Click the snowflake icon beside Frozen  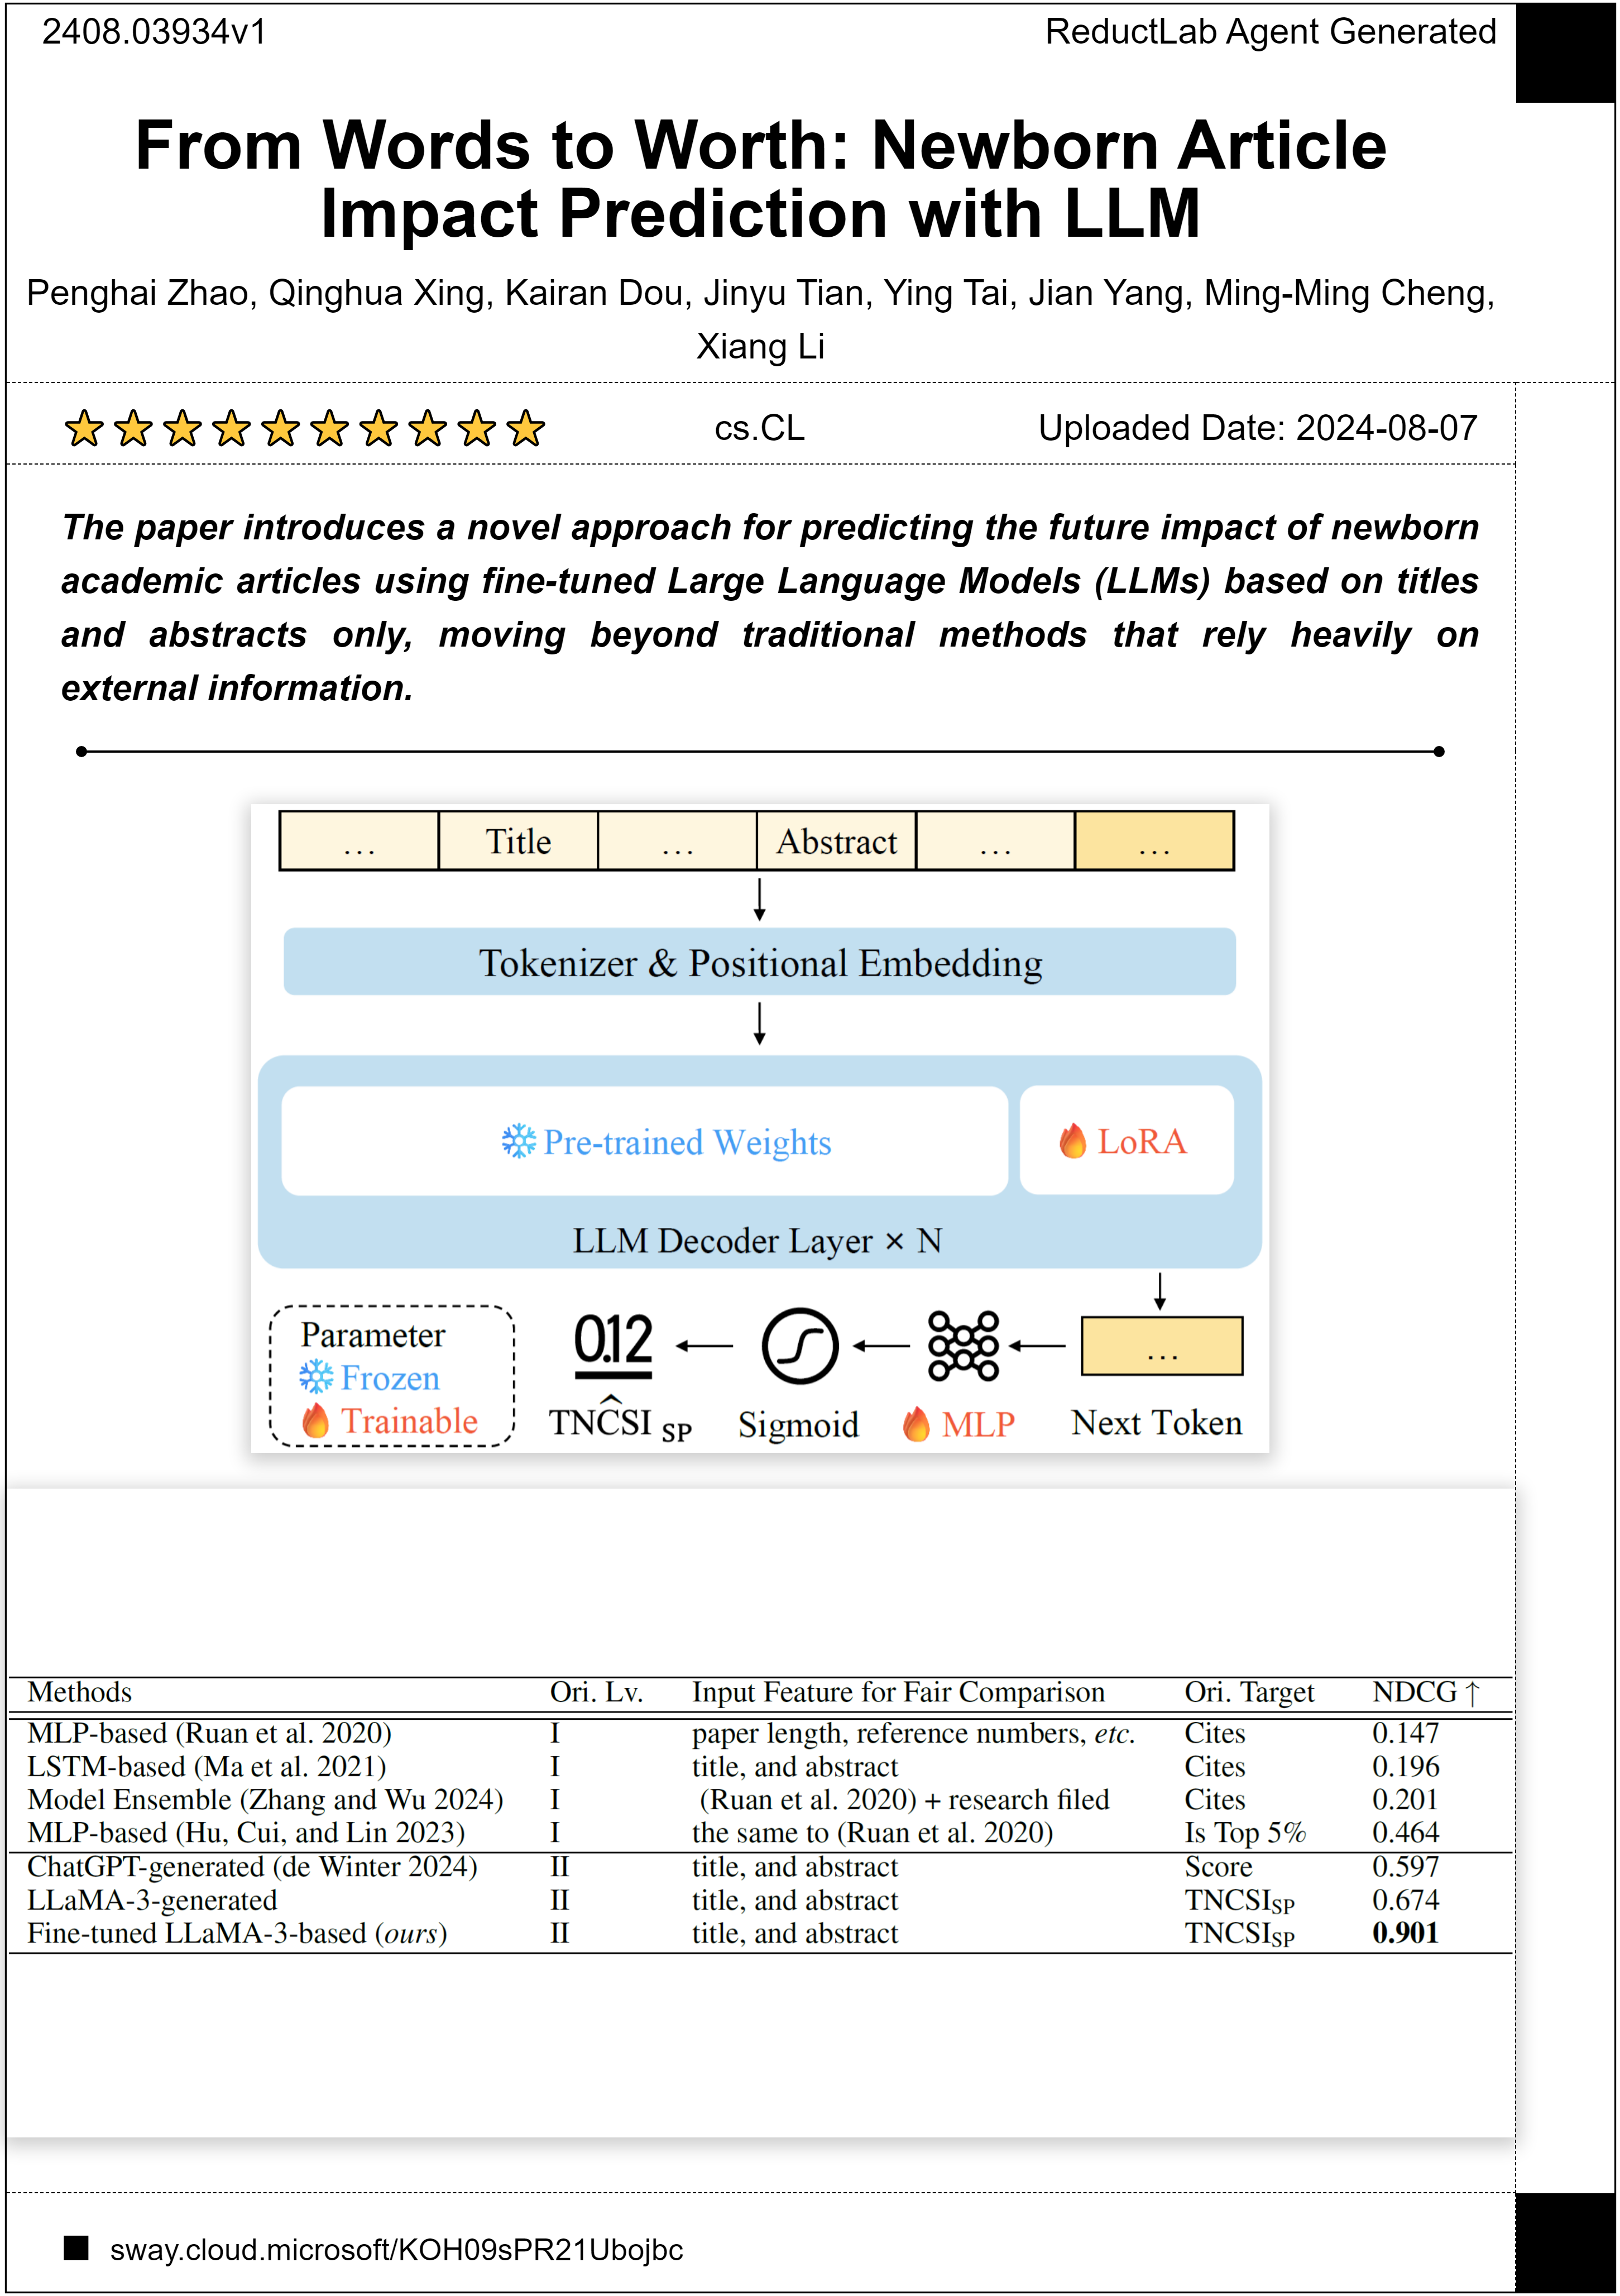coord(316,1377)
